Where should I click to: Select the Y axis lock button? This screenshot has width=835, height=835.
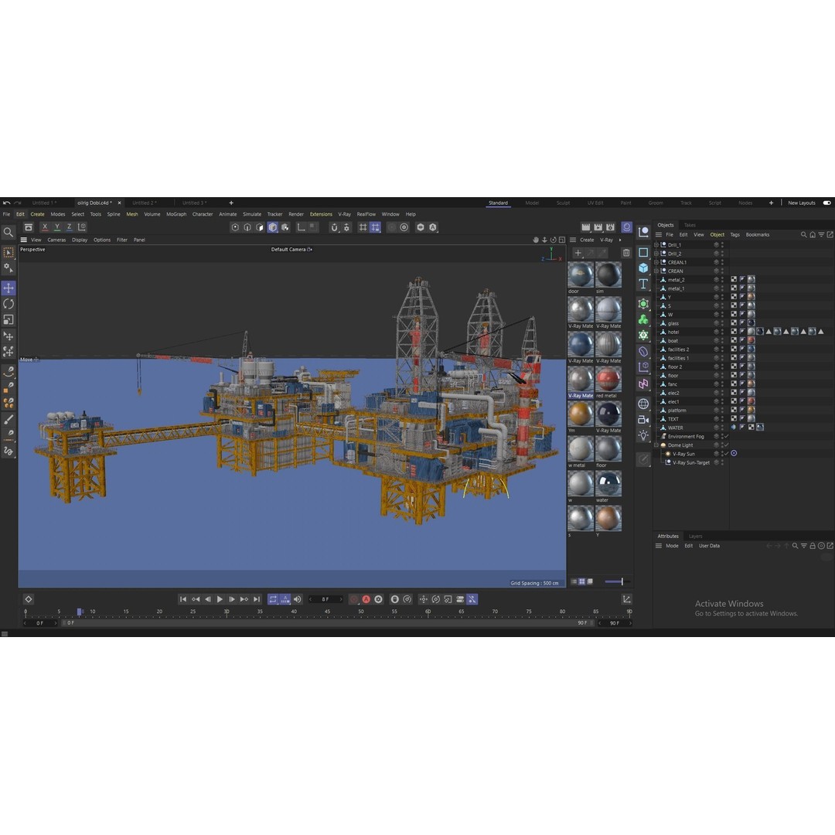[x=57, y=226]
